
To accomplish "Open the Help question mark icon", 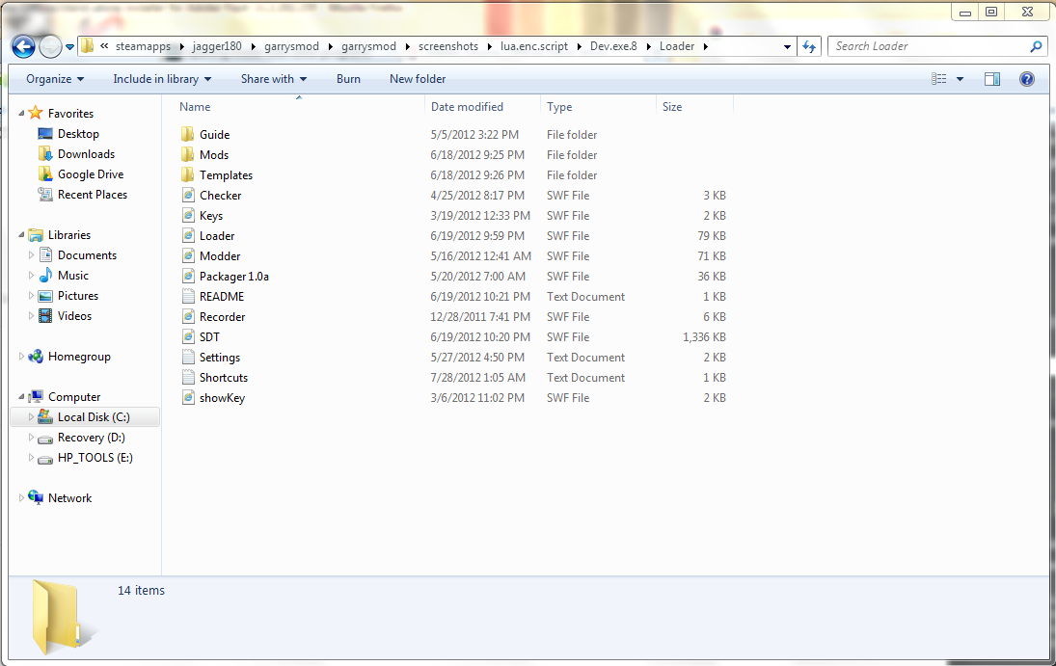I will tap(1027, 79).
